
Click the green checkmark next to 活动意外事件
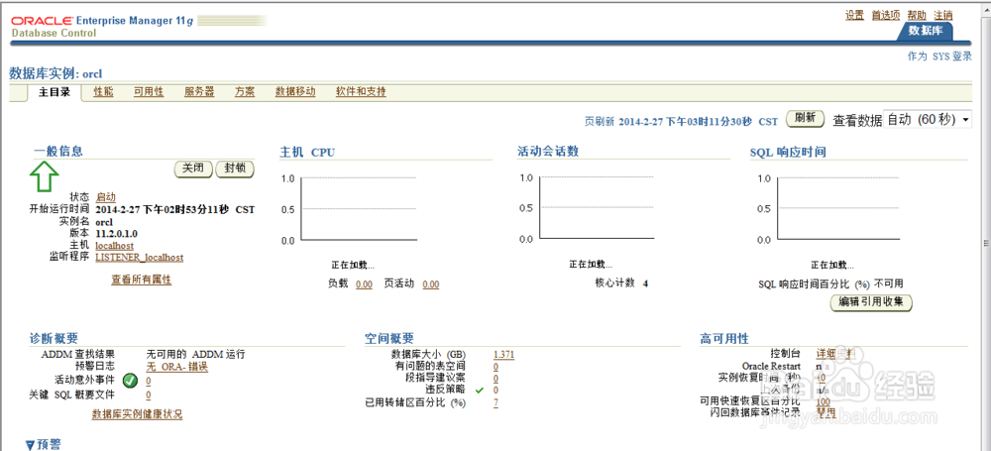tap(130, 381)
